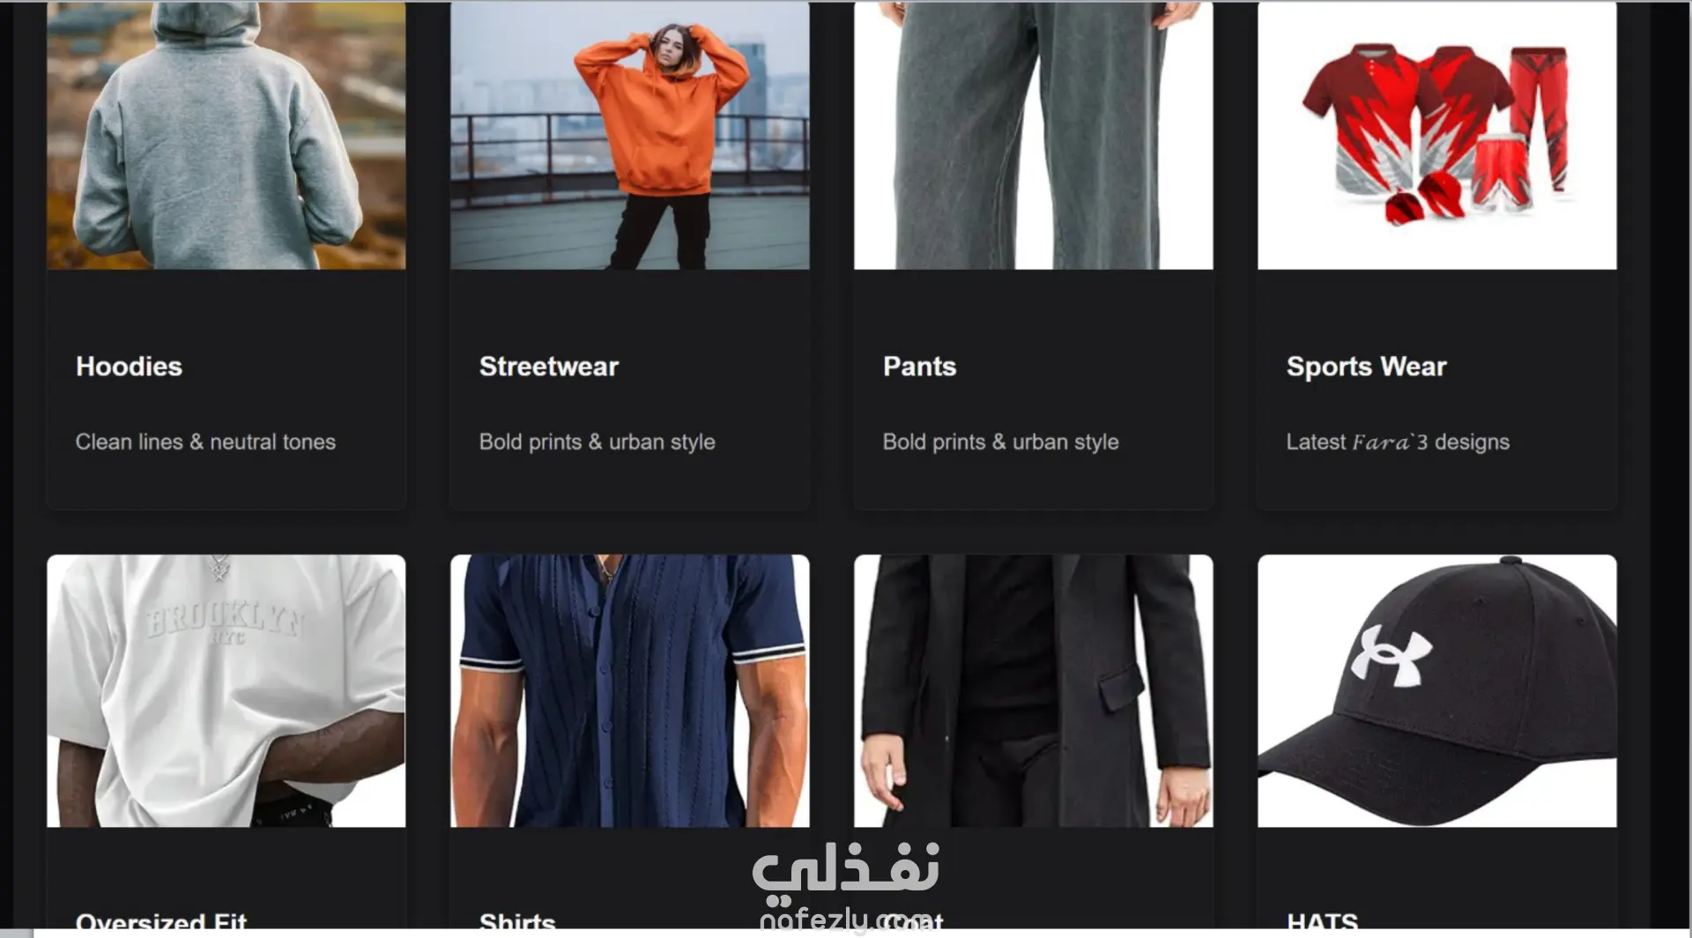
Task: Click 'Clean lines & neutral tones' description
Action: click(205, 442)
